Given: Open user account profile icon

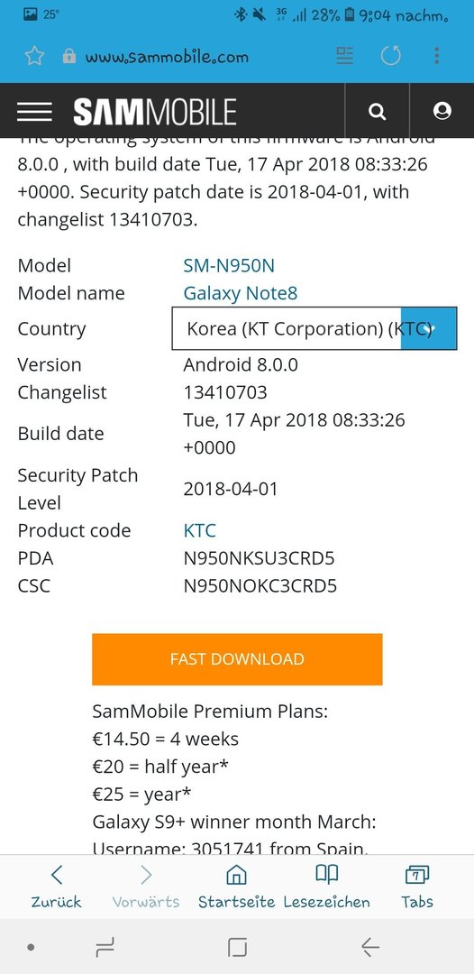Looking at the screenshot, I should tap(442, 111).
